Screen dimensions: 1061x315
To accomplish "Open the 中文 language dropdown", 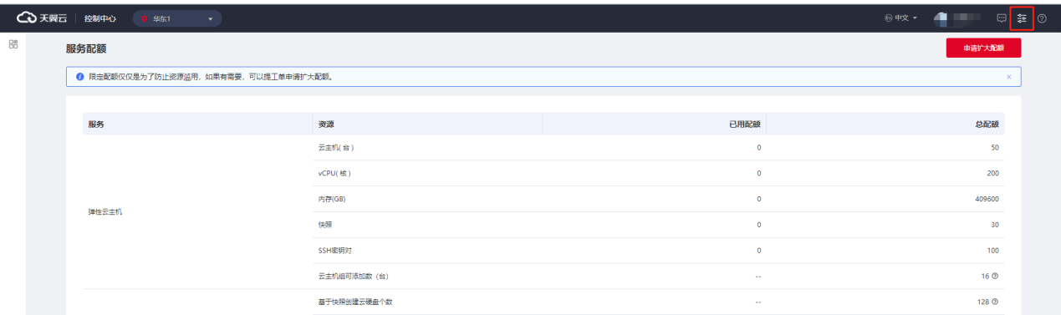I will point(900,18).
